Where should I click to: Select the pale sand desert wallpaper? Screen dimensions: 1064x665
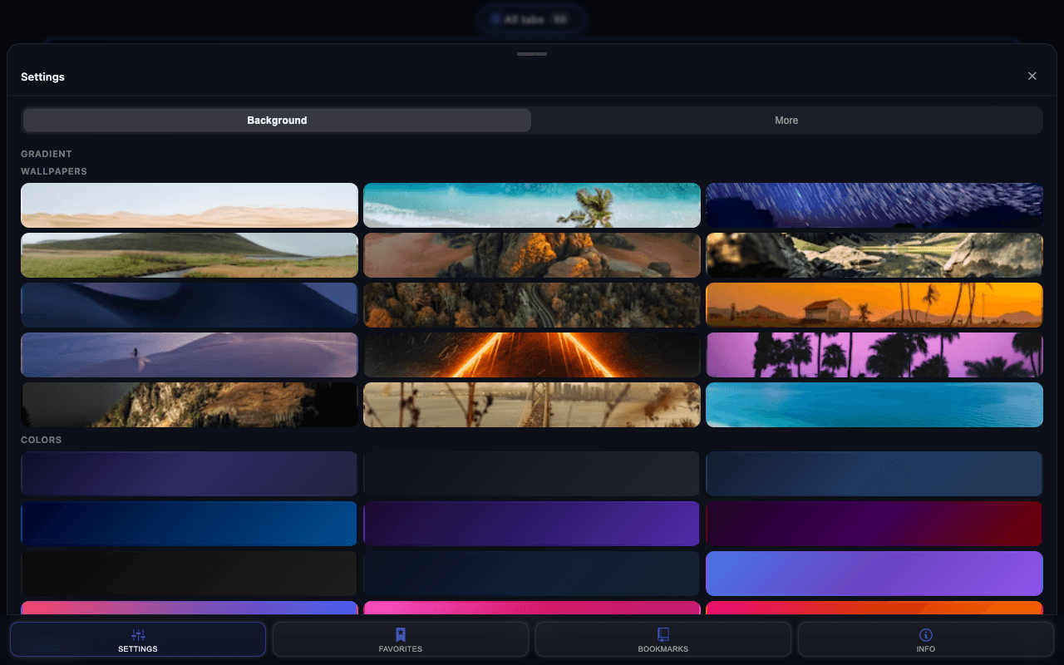(x=190, y=205)
